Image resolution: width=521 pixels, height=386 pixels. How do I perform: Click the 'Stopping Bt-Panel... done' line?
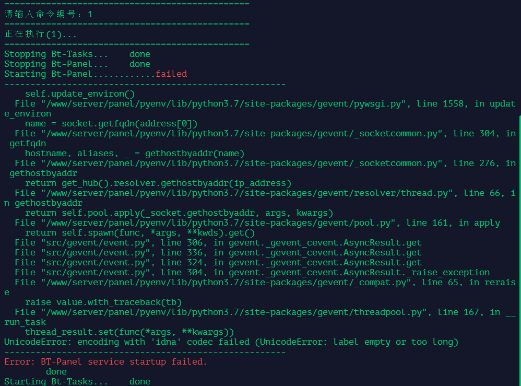(77, 64)
